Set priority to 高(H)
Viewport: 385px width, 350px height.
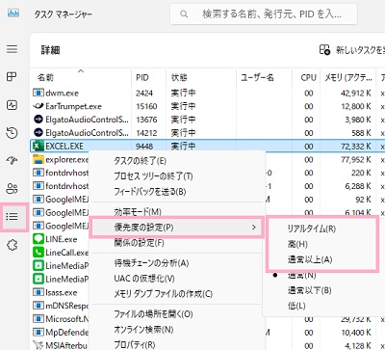point(297,244)
